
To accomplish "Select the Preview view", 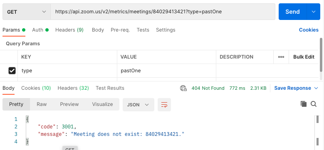I will pos(69,104).
